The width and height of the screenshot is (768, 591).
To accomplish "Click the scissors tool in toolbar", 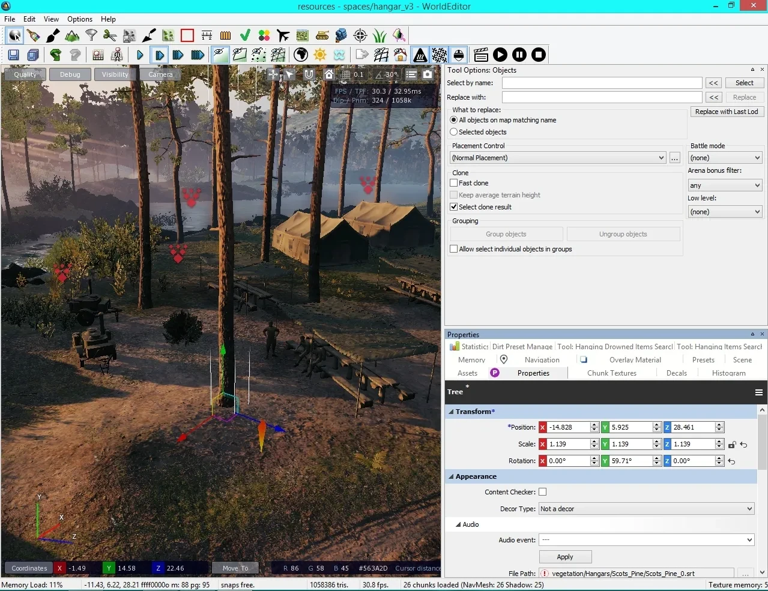I will tap(110, 36).
